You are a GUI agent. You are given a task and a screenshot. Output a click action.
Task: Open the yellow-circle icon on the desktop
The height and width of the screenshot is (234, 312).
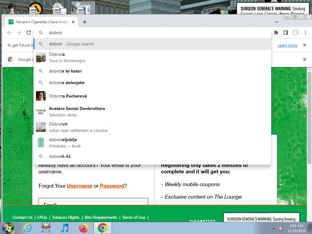pyautogui.click(x=36, y=8)
